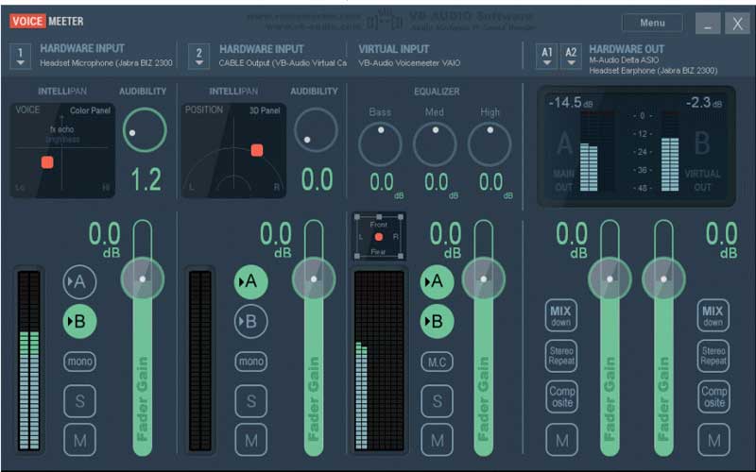Solo hardware input 1
The width and height of the screenshot is (756, 472).
(79, 400)
